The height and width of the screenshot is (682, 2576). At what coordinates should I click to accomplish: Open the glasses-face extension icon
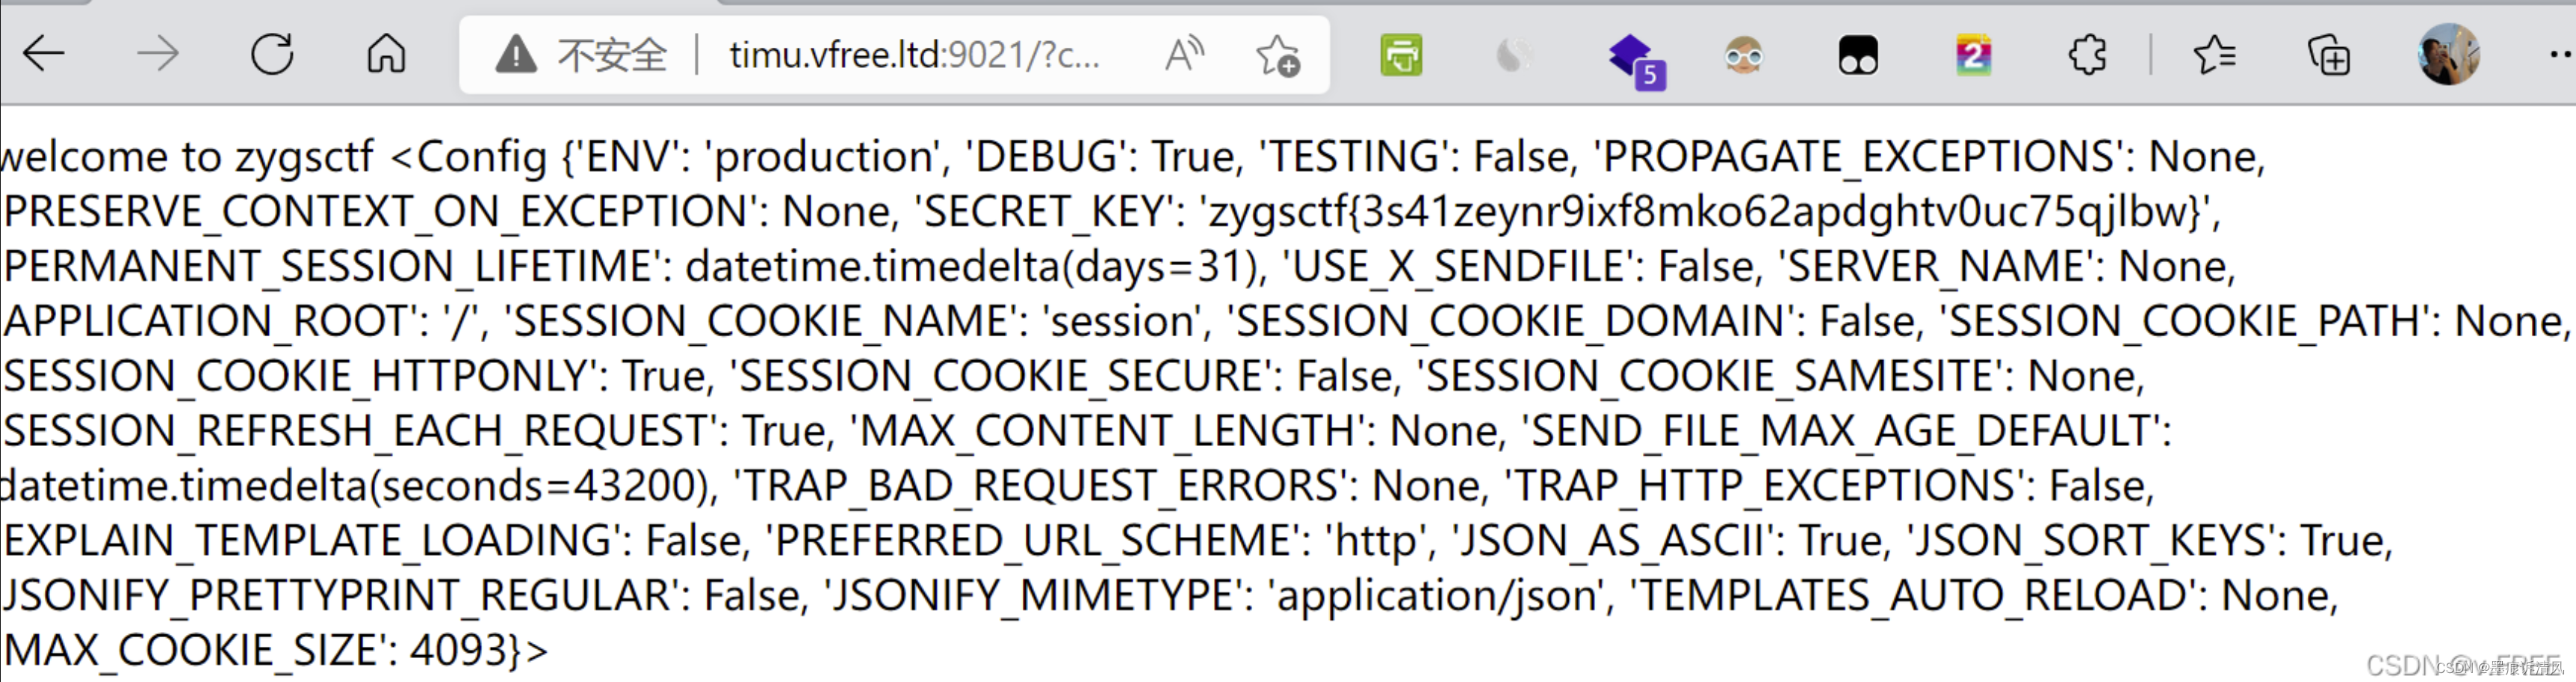(x=1743, y=55)
